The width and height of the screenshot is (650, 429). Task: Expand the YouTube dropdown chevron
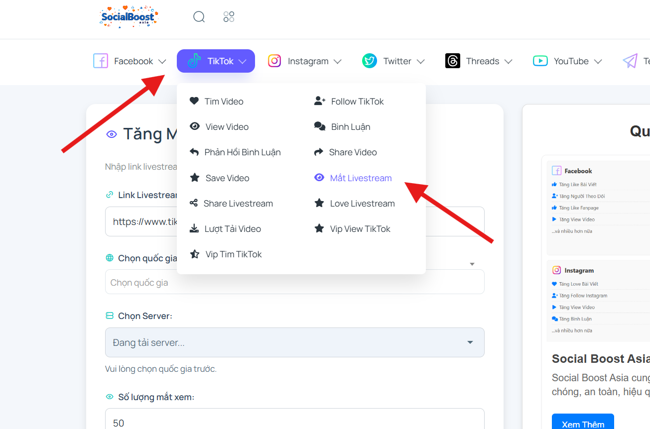pos(598,62)
